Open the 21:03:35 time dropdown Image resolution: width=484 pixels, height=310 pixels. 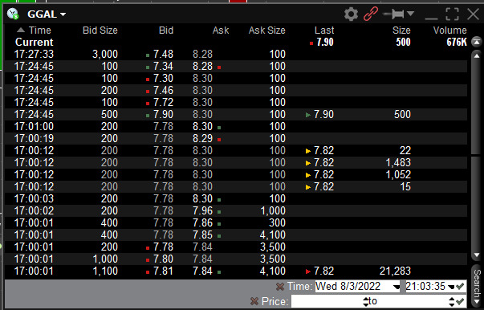pos(451,288)
